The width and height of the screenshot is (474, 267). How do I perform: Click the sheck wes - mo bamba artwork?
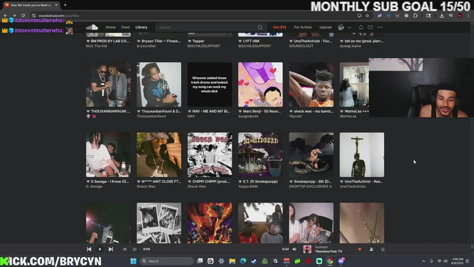311,85
